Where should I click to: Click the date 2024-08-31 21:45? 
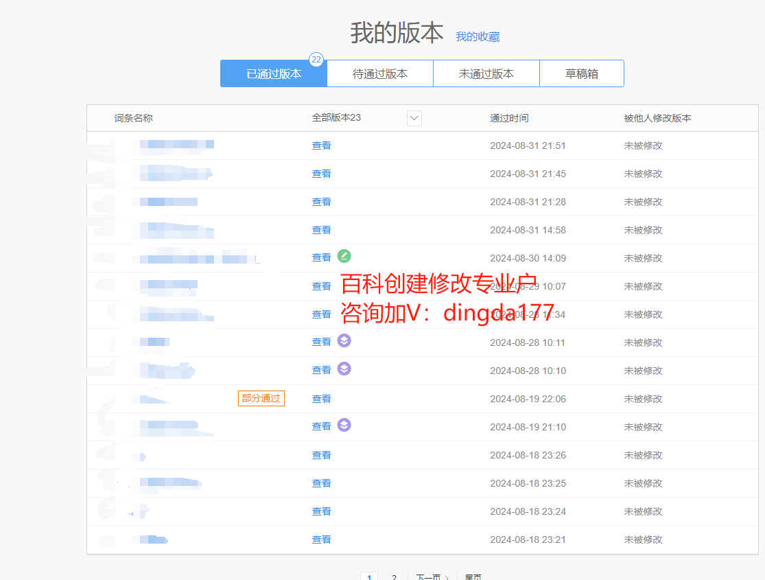(528, 174)
